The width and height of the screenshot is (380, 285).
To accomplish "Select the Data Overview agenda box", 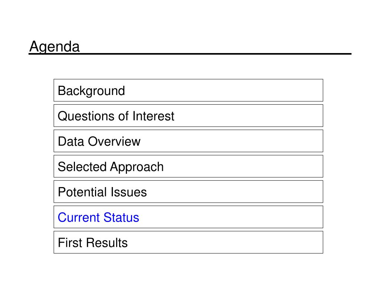I will 188,141.
